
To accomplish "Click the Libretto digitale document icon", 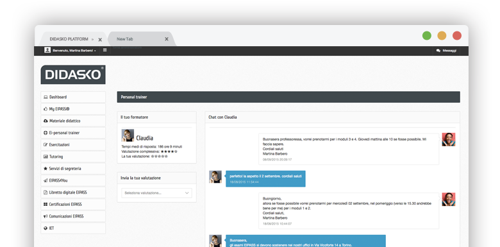I will (x=46, y=192).
